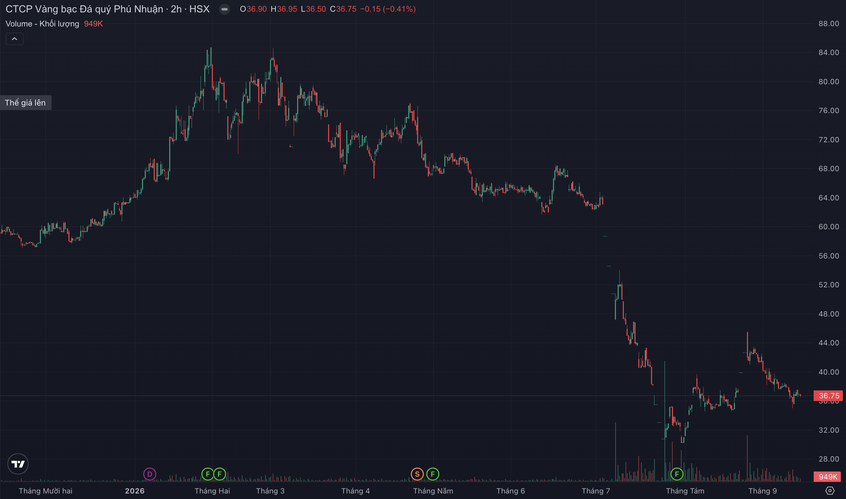The width and height of the screenshot is (846, 499).
Task: Click the Tháng 6 time axis label
Action: [511, 491]
